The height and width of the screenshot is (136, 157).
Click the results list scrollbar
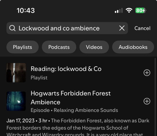155,97
